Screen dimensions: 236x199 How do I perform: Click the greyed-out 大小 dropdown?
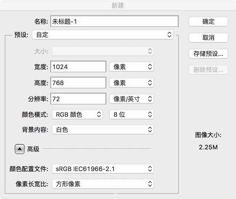(x=103, y=51)
